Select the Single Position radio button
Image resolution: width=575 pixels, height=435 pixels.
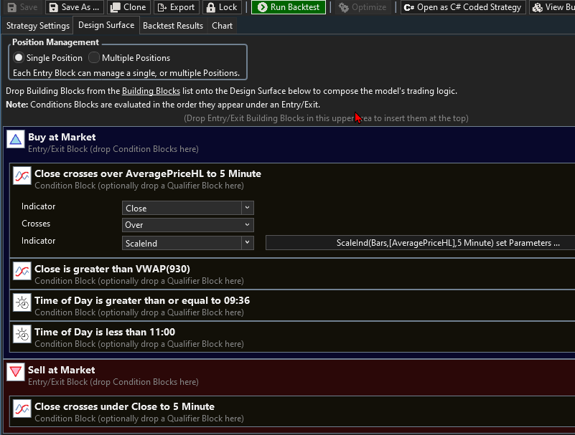19,58
